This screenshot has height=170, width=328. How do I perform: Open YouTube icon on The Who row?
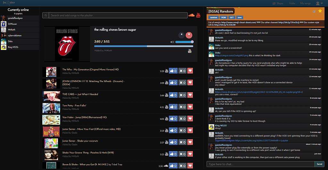(167, 71)
